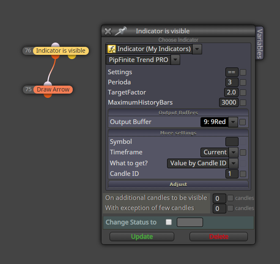
Task: Click the red Delete button
Action: tap(219, 237)
